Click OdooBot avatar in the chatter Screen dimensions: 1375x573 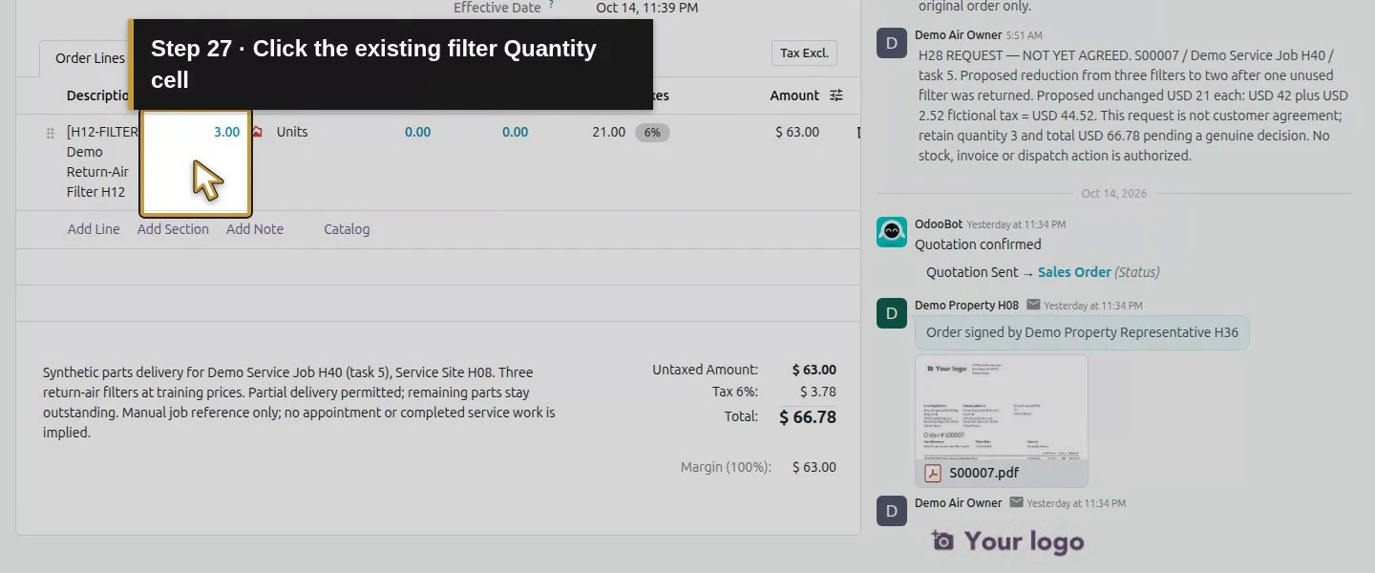click(x=892, y=232)
